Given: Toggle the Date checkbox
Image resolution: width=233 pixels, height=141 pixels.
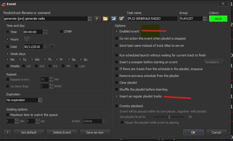Looking at the screenshot, I should 7,47.
